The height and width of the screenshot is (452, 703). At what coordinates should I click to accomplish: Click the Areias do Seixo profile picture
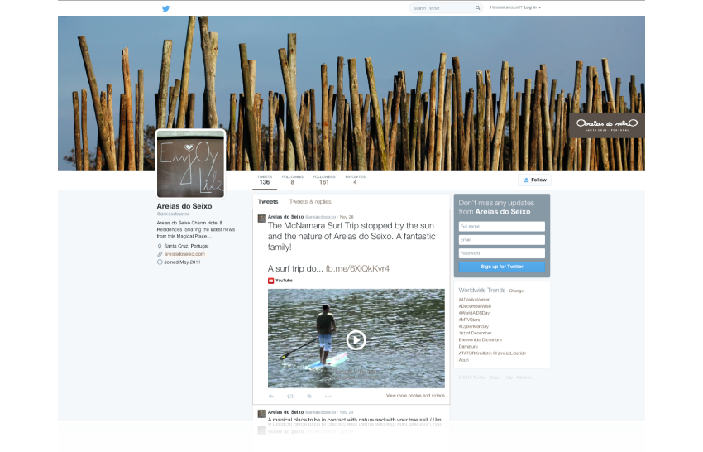tap(191, 163)
